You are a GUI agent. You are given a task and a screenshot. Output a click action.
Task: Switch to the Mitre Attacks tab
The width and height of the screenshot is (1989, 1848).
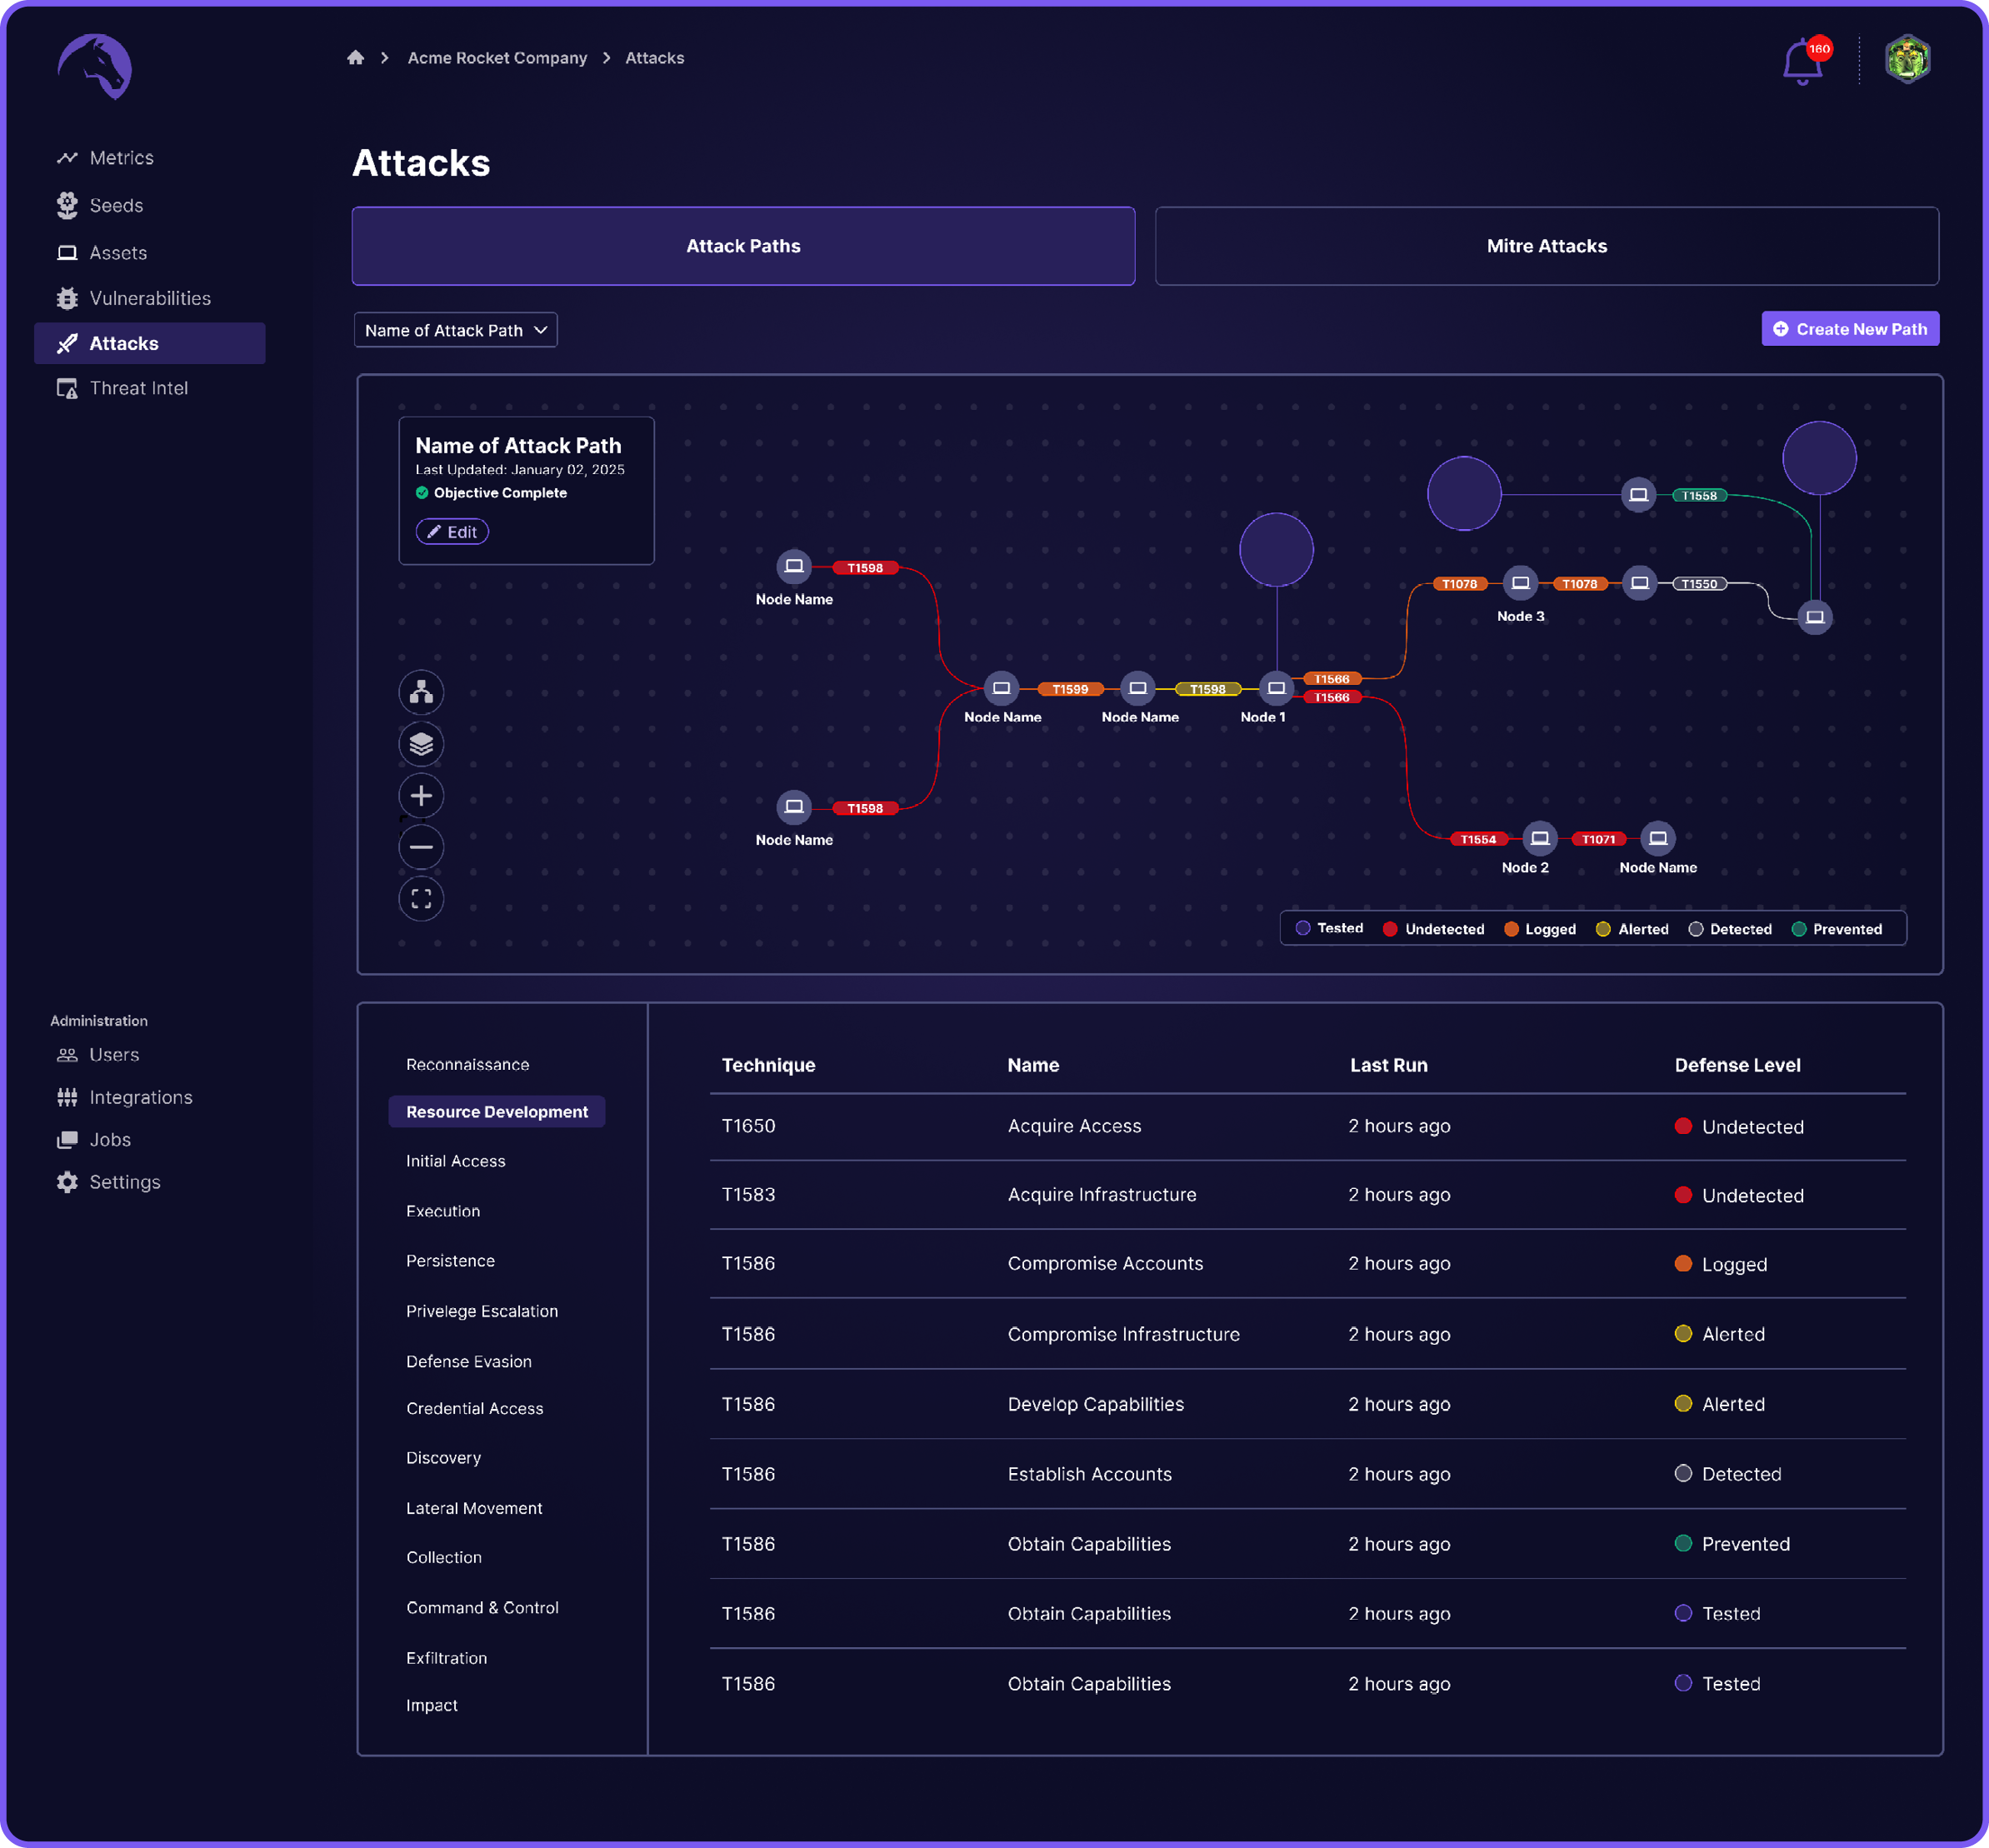click(1546, 246)
